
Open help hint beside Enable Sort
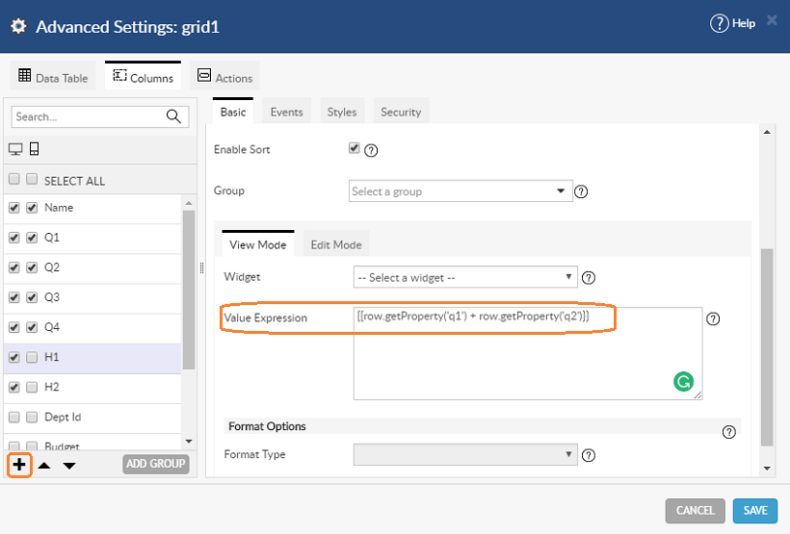(x=371, y=150)
